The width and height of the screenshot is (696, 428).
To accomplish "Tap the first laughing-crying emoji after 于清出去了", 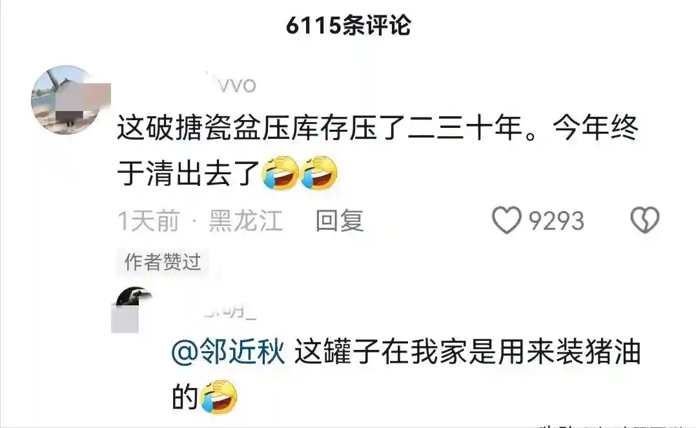I will coord(280,173).
